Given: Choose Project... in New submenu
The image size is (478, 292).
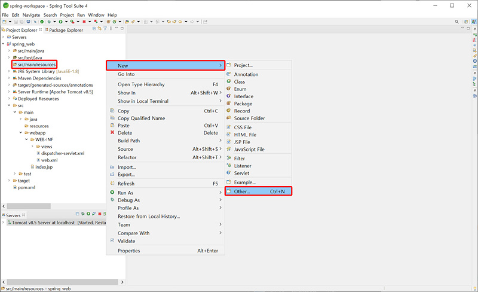Looking at the screenshot, I should [x=258, y=65].
